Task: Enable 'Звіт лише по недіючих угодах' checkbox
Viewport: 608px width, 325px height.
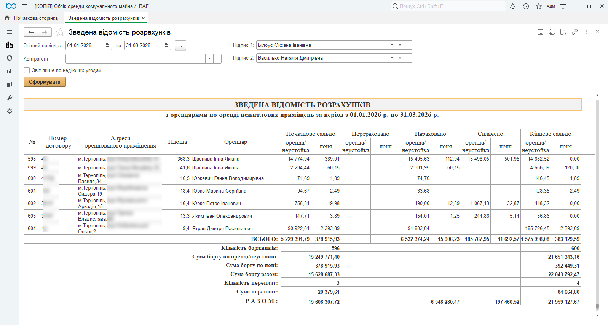Action: point(27,70)
